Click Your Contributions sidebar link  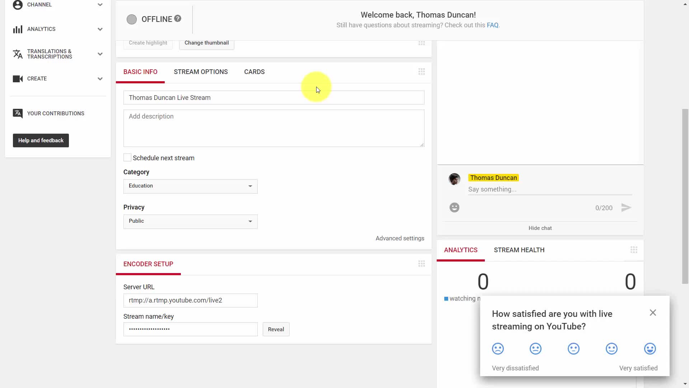56,114
